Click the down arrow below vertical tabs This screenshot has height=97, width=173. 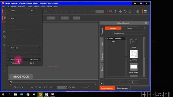point(102,84)
